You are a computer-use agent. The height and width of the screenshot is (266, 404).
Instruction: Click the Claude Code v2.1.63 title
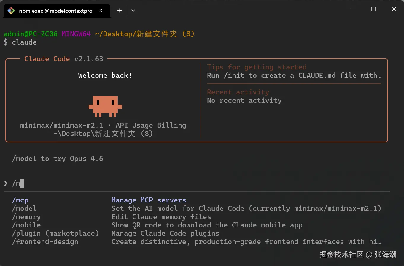coord(64,59)
